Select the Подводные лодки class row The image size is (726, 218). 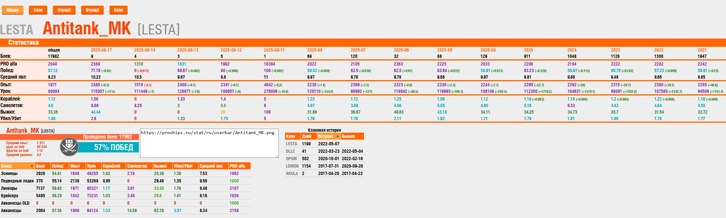(125, 181)
